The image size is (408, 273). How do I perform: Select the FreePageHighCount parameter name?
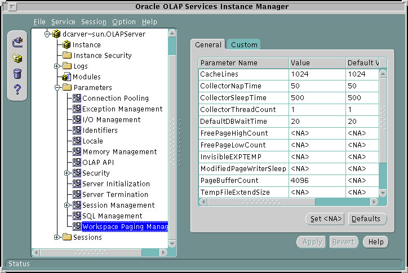[x=234, y=133]
